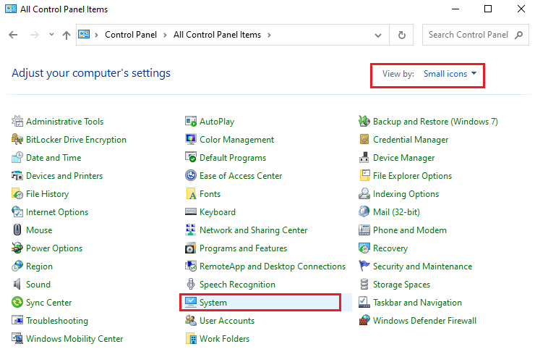Click the Indexing Options link
The width and height of the screenshot is (535, 357).
click(x=406, y=194)
